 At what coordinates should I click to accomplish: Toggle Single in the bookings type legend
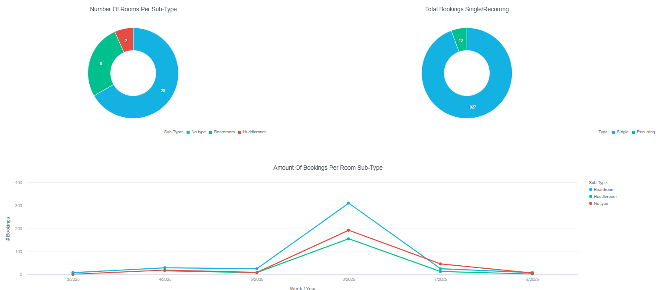(x=622, y=132)
